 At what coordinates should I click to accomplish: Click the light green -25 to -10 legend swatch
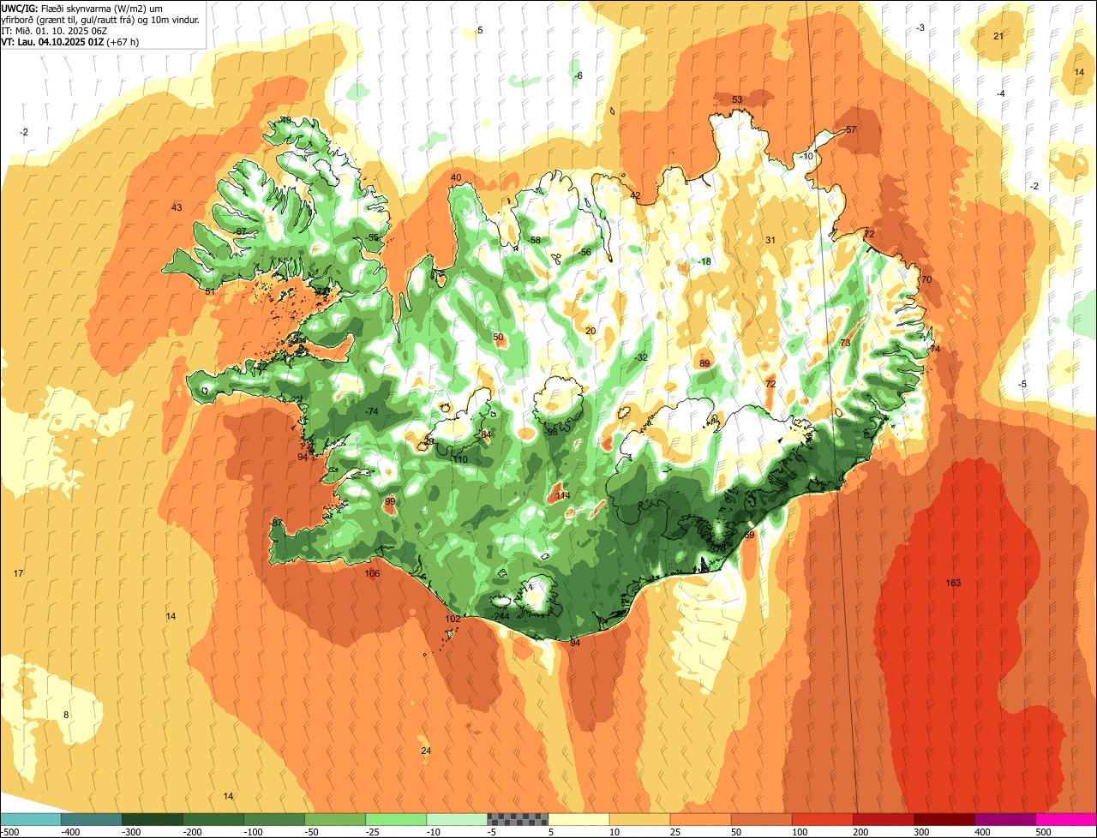(396, 819)
